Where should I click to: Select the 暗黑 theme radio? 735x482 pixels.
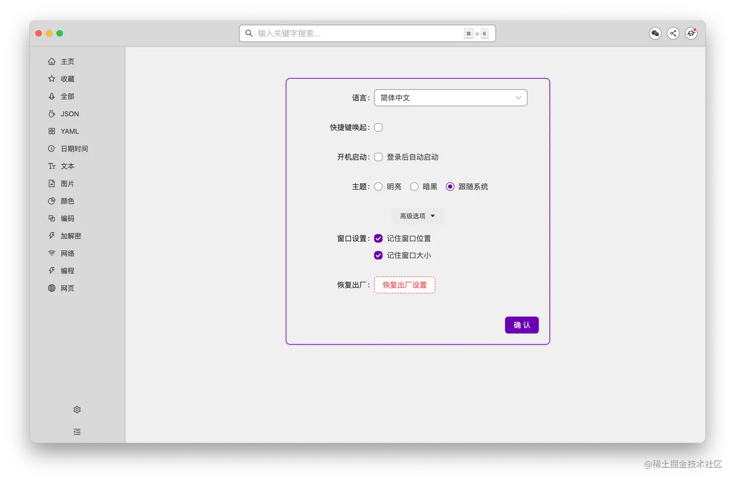tap(414, 187)
